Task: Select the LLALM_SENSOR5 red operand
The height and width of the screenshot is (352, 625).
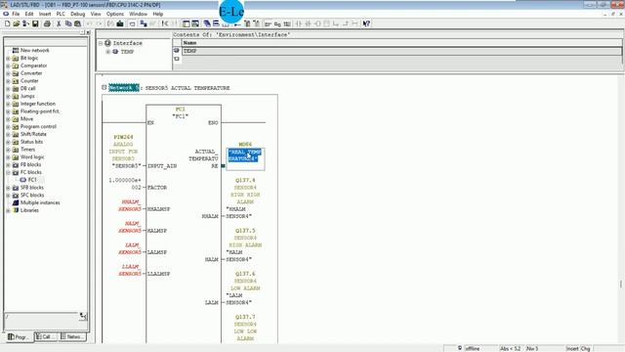Action: [x=130, y=270]
